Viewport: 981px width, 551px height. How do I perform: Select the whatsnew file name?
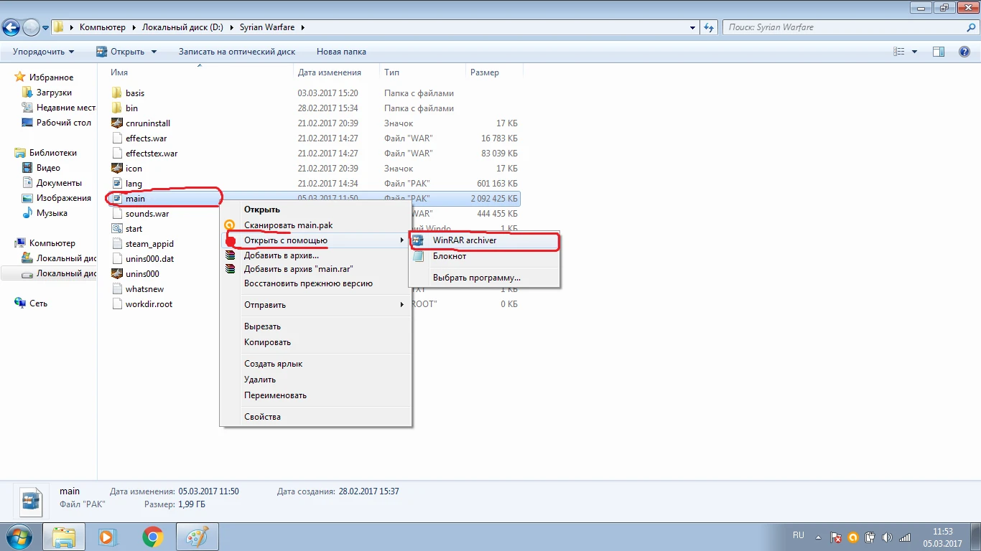pyautogui.click(x=144, y=289)
